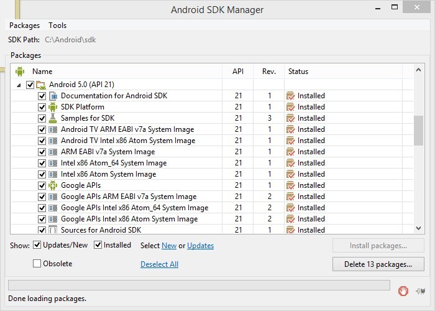Click the red stop hand icon
435x311 pixels.
click(403, 291)
